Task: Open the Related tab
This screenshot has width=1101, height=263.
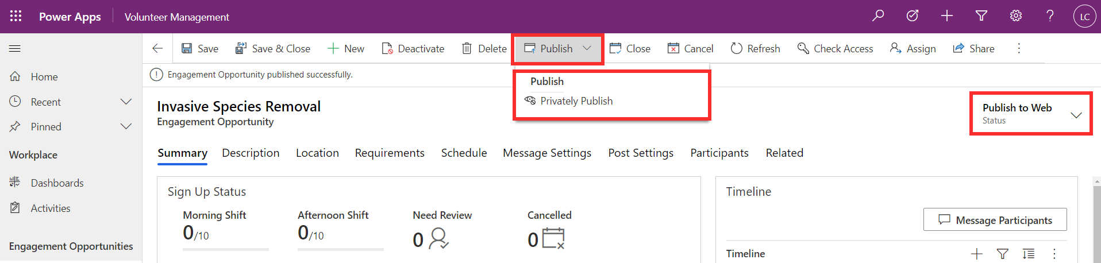Action: tap(784, 153)
